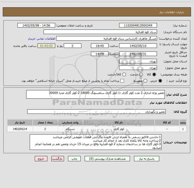This screenshot has width=194, height=188.
Task: Click the مشاهده مدارک پیوستی (0) button
Action: (x=107, y=159)
